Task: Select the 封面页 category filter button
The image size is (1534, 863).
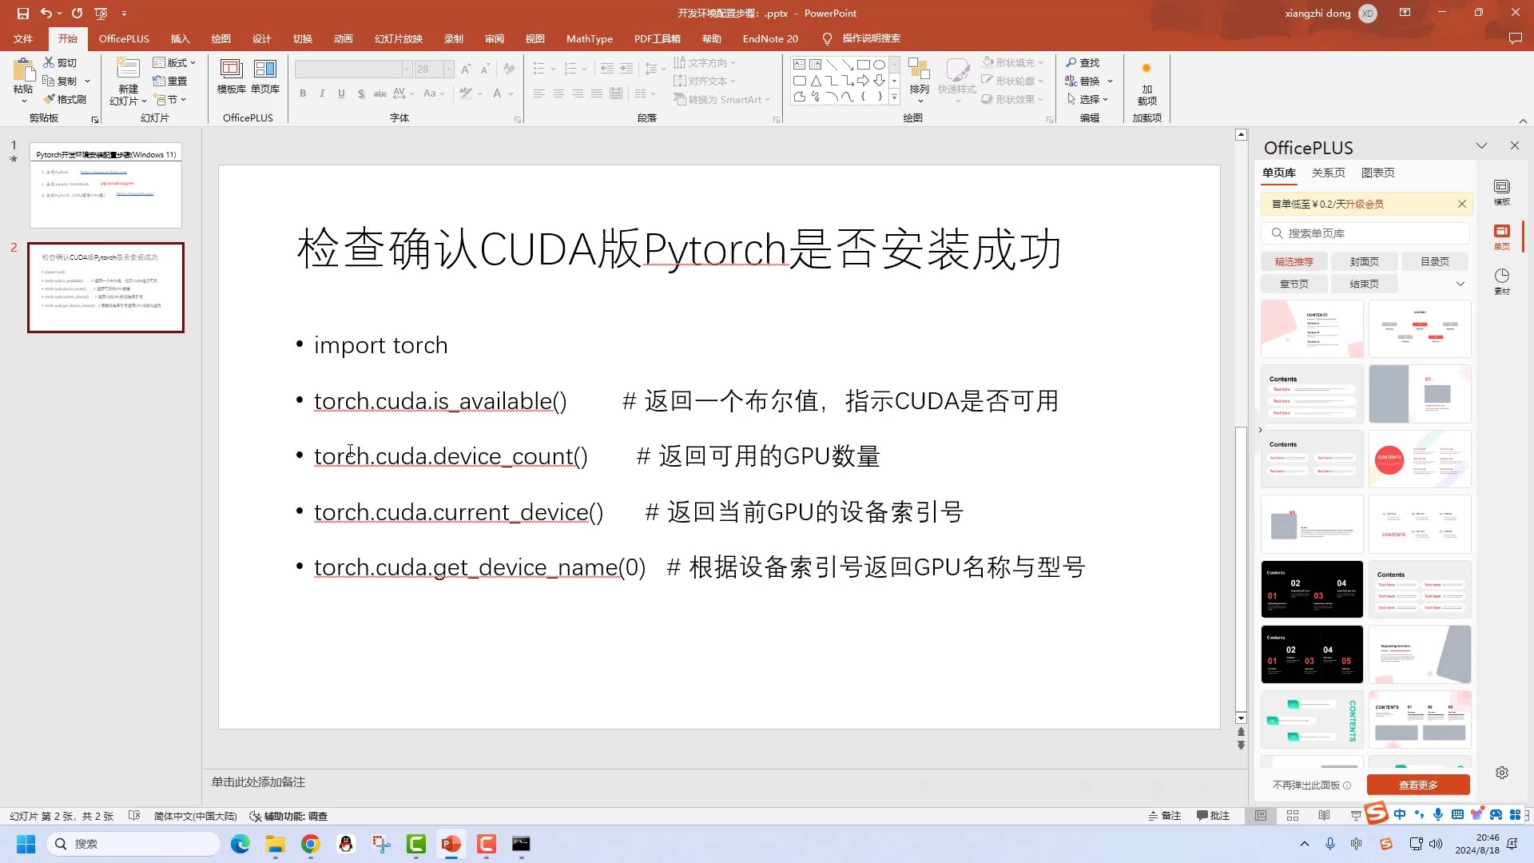Action: click(x=1364, y=261)
